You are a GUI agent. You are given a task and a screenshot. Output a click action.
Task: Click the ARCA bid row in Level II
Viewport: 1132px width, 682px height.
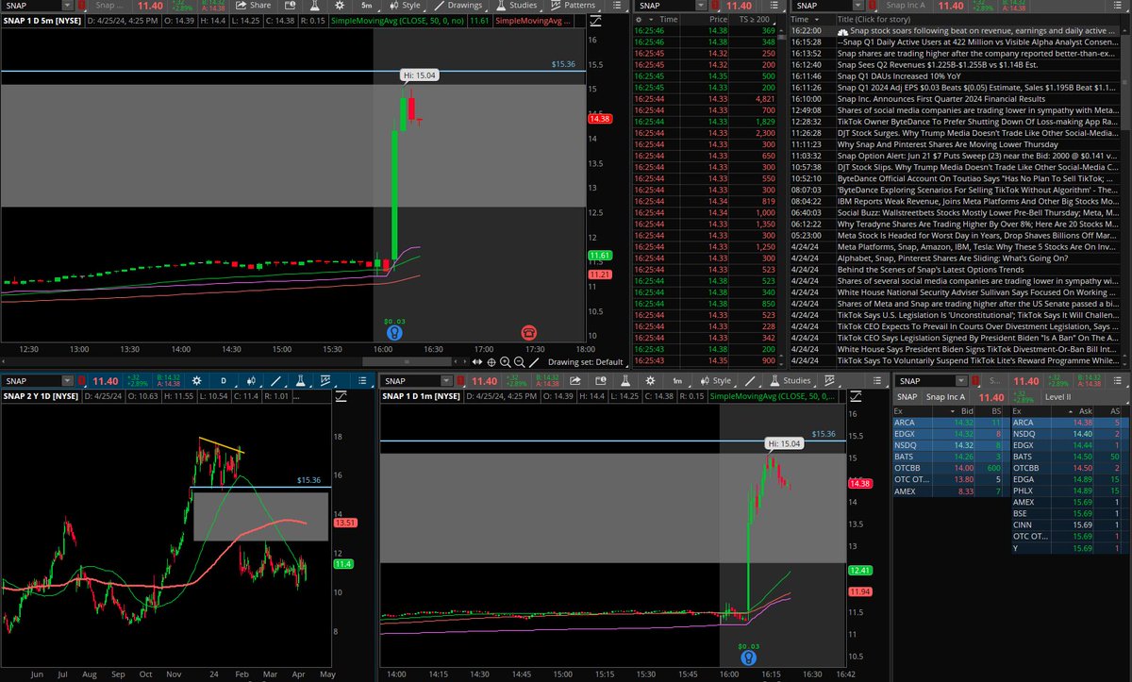point(950,423)
